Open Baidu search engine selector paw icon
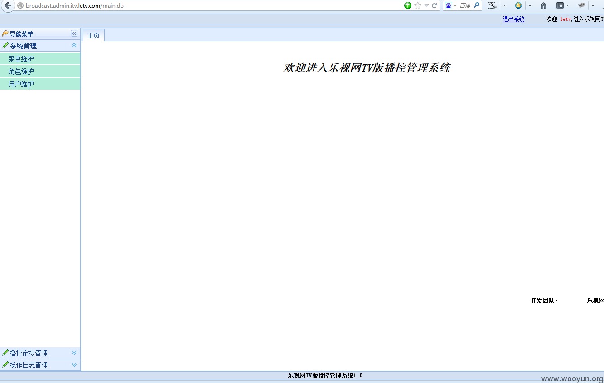Screen dimensions: 604x383 (x=449, y=5)
